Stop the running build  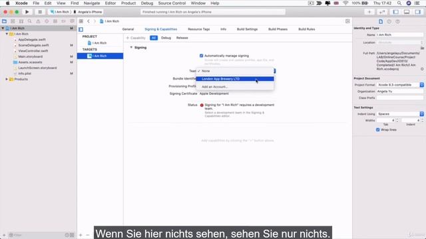point(40,12)
